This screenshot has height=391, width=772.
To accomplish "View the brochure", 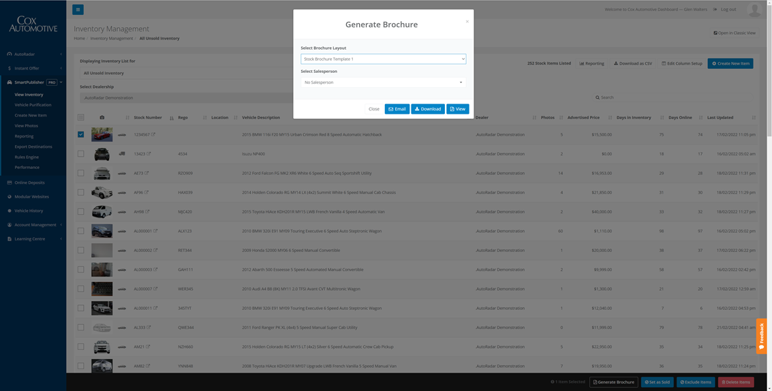I will click(457, 109).
